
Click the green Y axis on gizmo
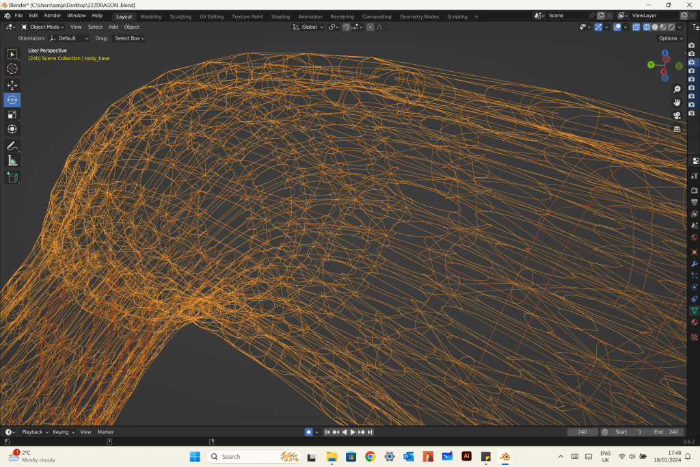(651, 65)
